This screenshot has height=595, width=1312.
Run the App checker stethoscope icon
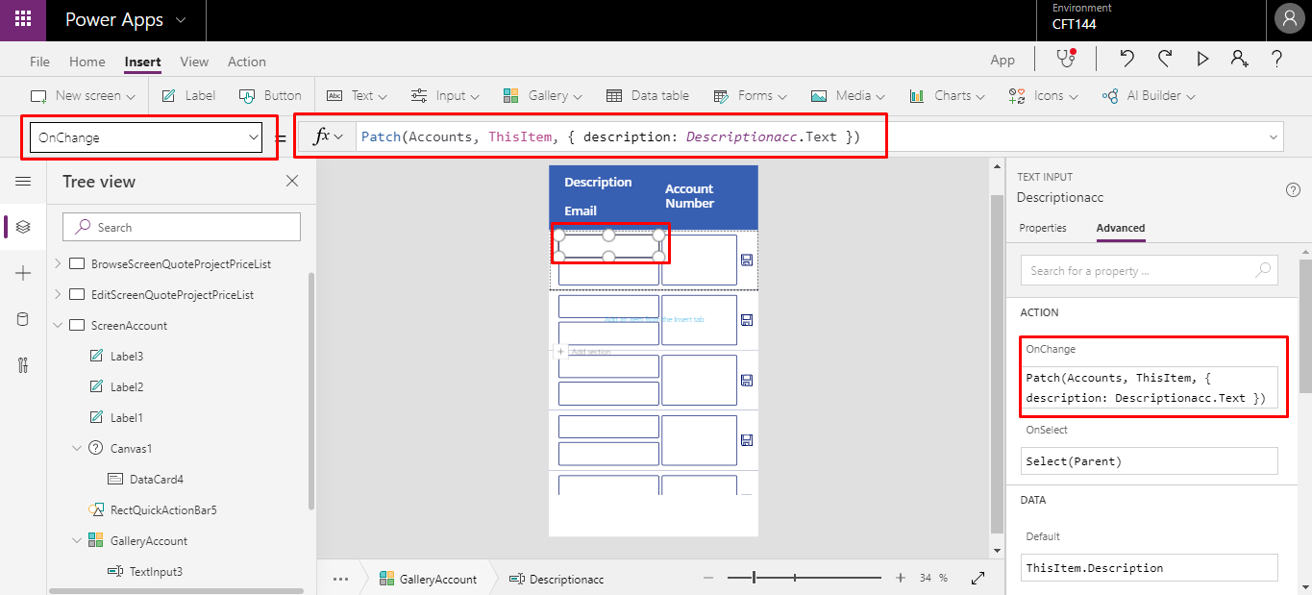coord(1066,59)
